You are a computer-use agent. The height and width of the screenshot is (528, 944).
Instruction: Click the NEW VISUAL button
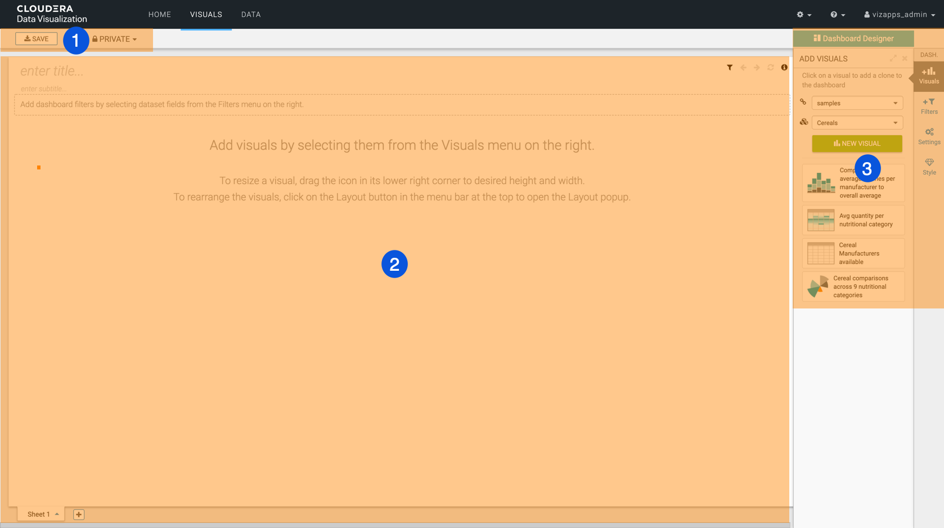coord(857,144)
